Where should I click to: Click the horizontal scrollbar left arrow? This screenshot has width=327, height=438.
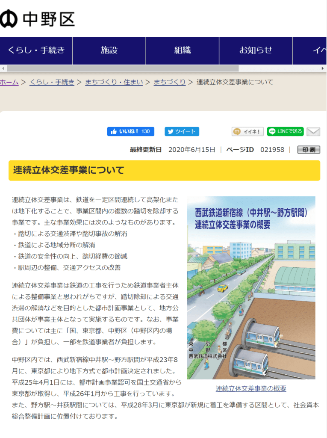[3, 68]
